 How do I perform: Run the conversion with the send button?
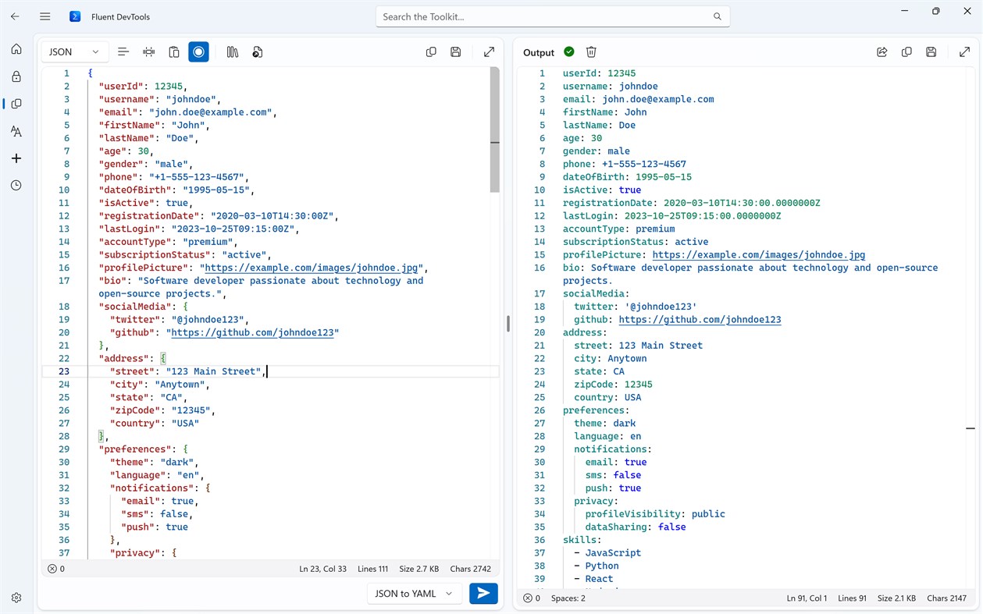483,594
